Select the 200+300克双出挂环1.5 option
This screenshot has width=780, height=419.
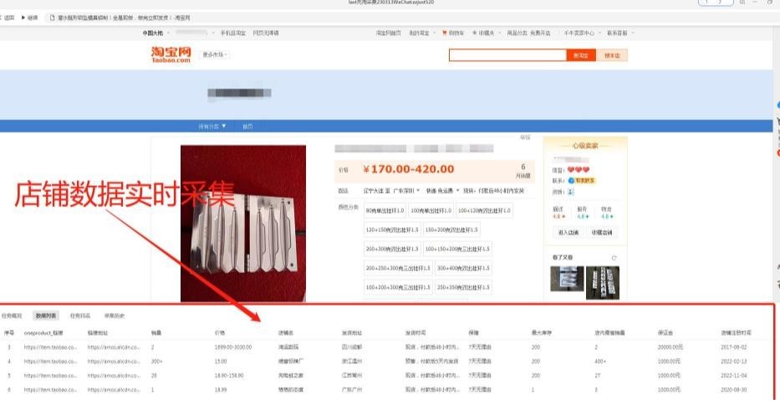[392, 249]
